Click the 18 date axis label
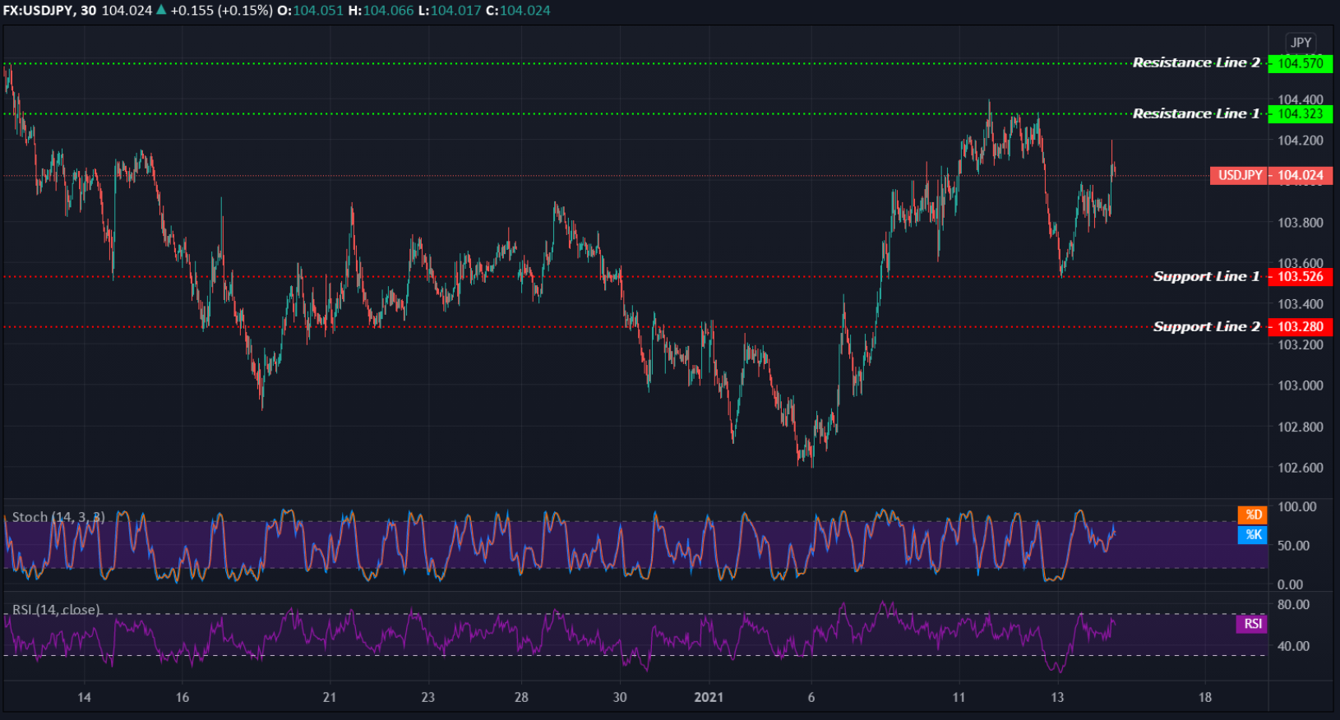This screenshot has height=720, width=1340. [x=1204, y=697]
